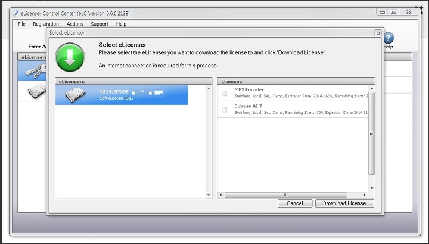Screen dimensions: 429x244
Task: Click the green download arrow icon
Action: point(70,57)
